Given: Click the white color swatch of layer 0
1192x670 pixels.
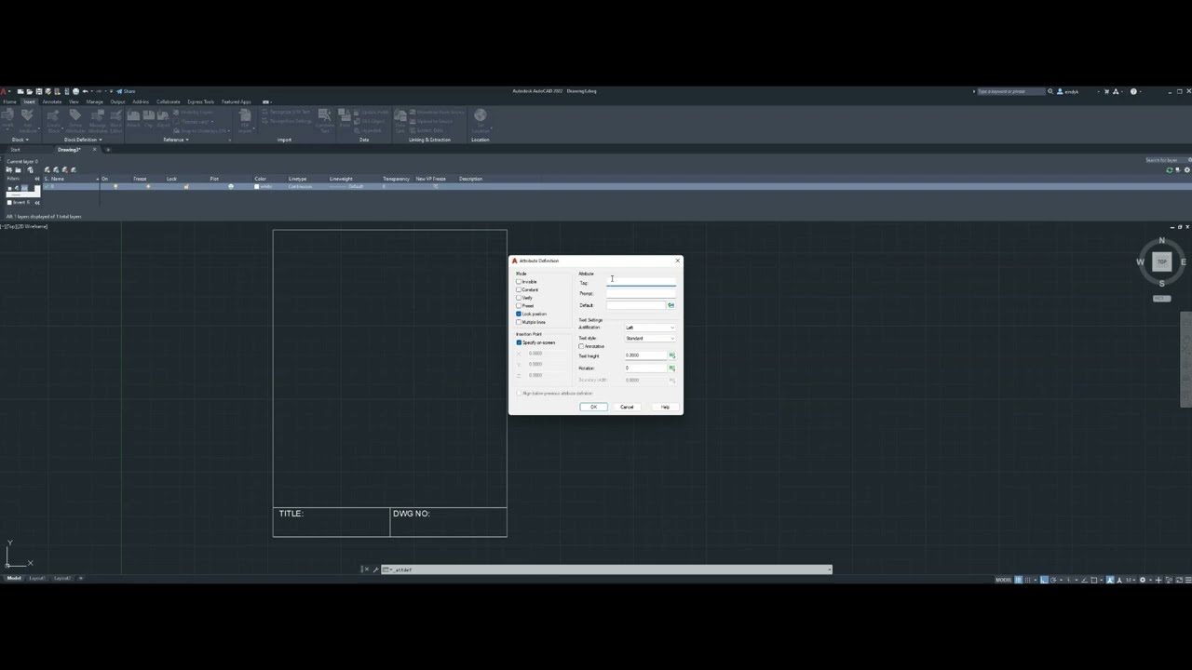Looking at the screenshot, I should tap(257, 186).
